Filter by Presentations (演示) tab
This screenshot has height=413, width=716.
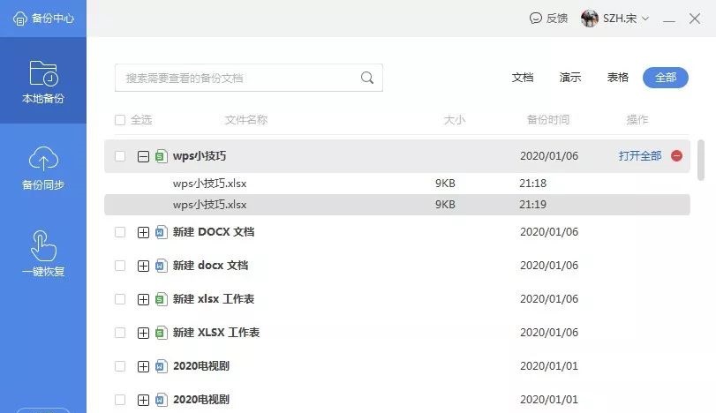tap(569, 78)
